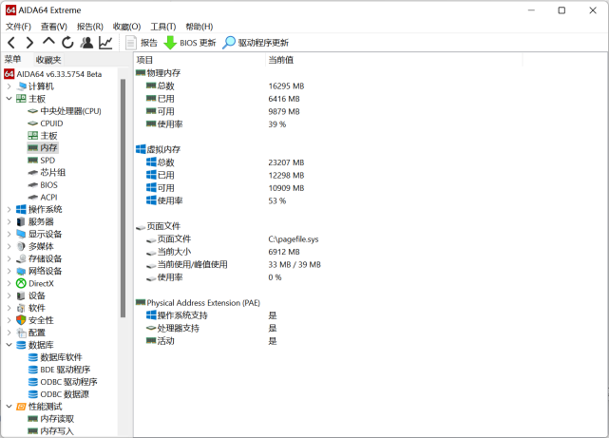Select 内存写入 benchmark item
Image resolution: width=609 pixels, height=438 pixels.
pyautogui.click(x=57, y=431)
